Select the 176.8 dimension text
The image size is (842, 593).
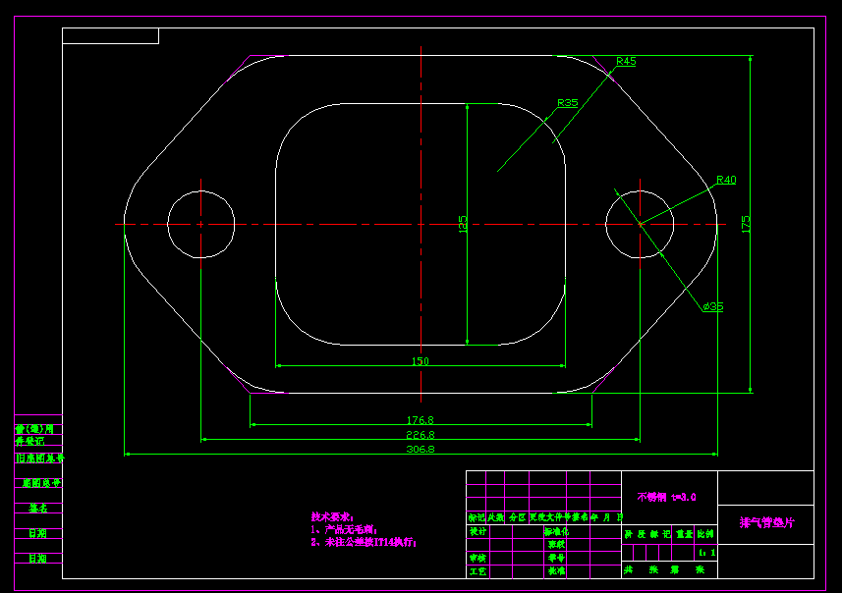421,420
